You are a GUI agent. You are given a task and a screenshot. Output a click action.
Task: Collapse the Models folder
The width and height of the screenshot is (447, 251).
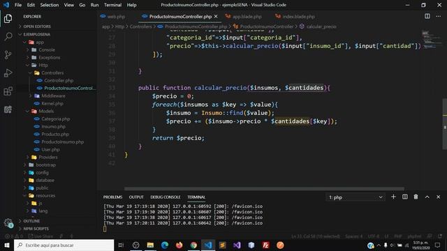point(57,112)
